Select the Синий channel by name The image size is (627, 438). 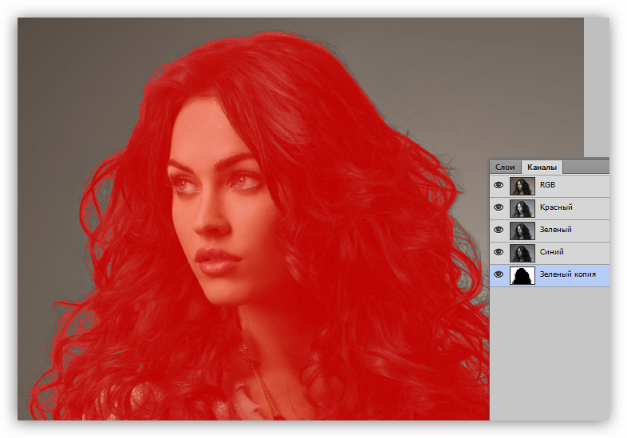click(x=552, y=252)
